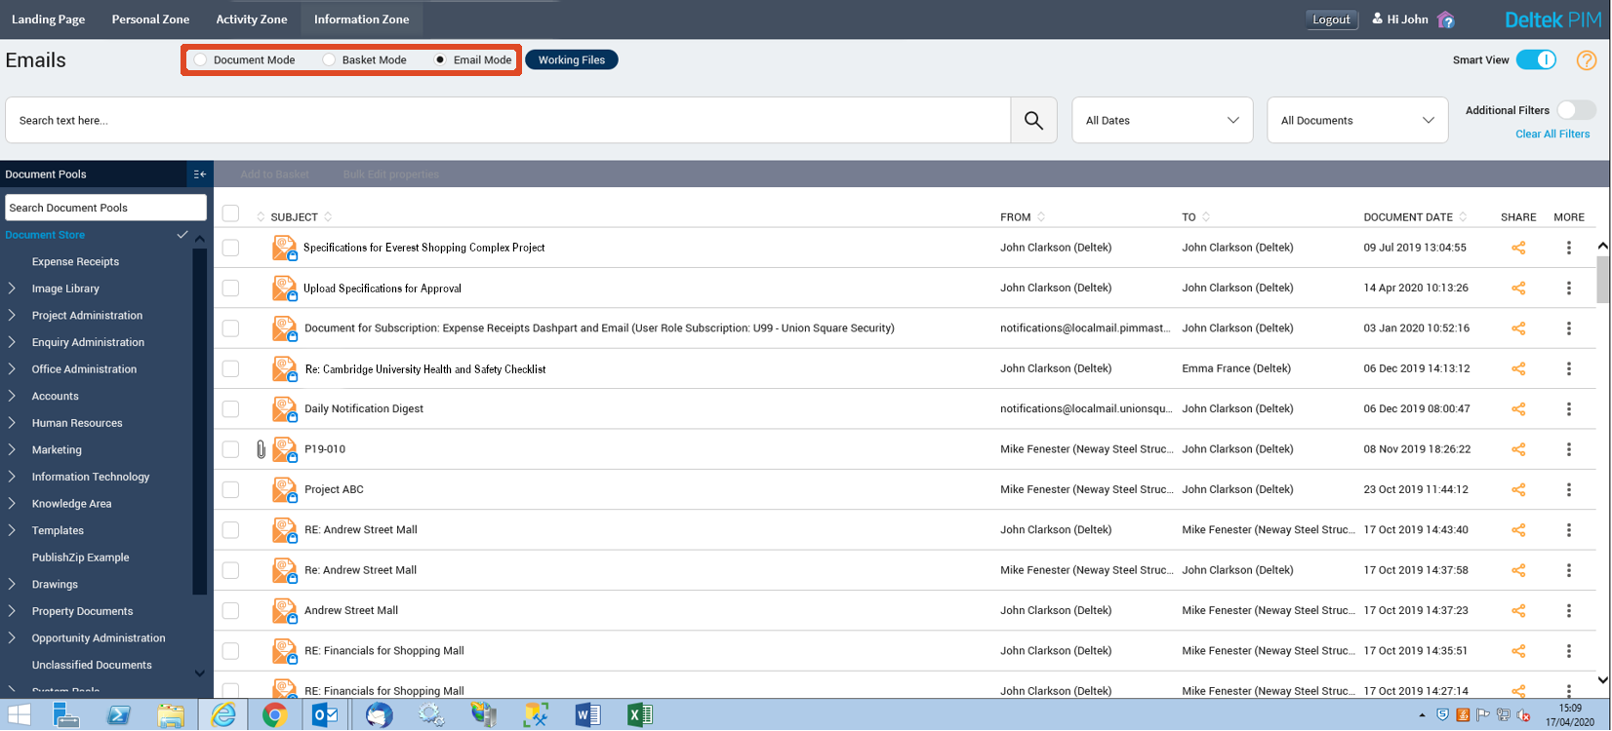Open Excel from the taskbar
The height and width of the screenshot is (731, 1612).
point(639,715)
